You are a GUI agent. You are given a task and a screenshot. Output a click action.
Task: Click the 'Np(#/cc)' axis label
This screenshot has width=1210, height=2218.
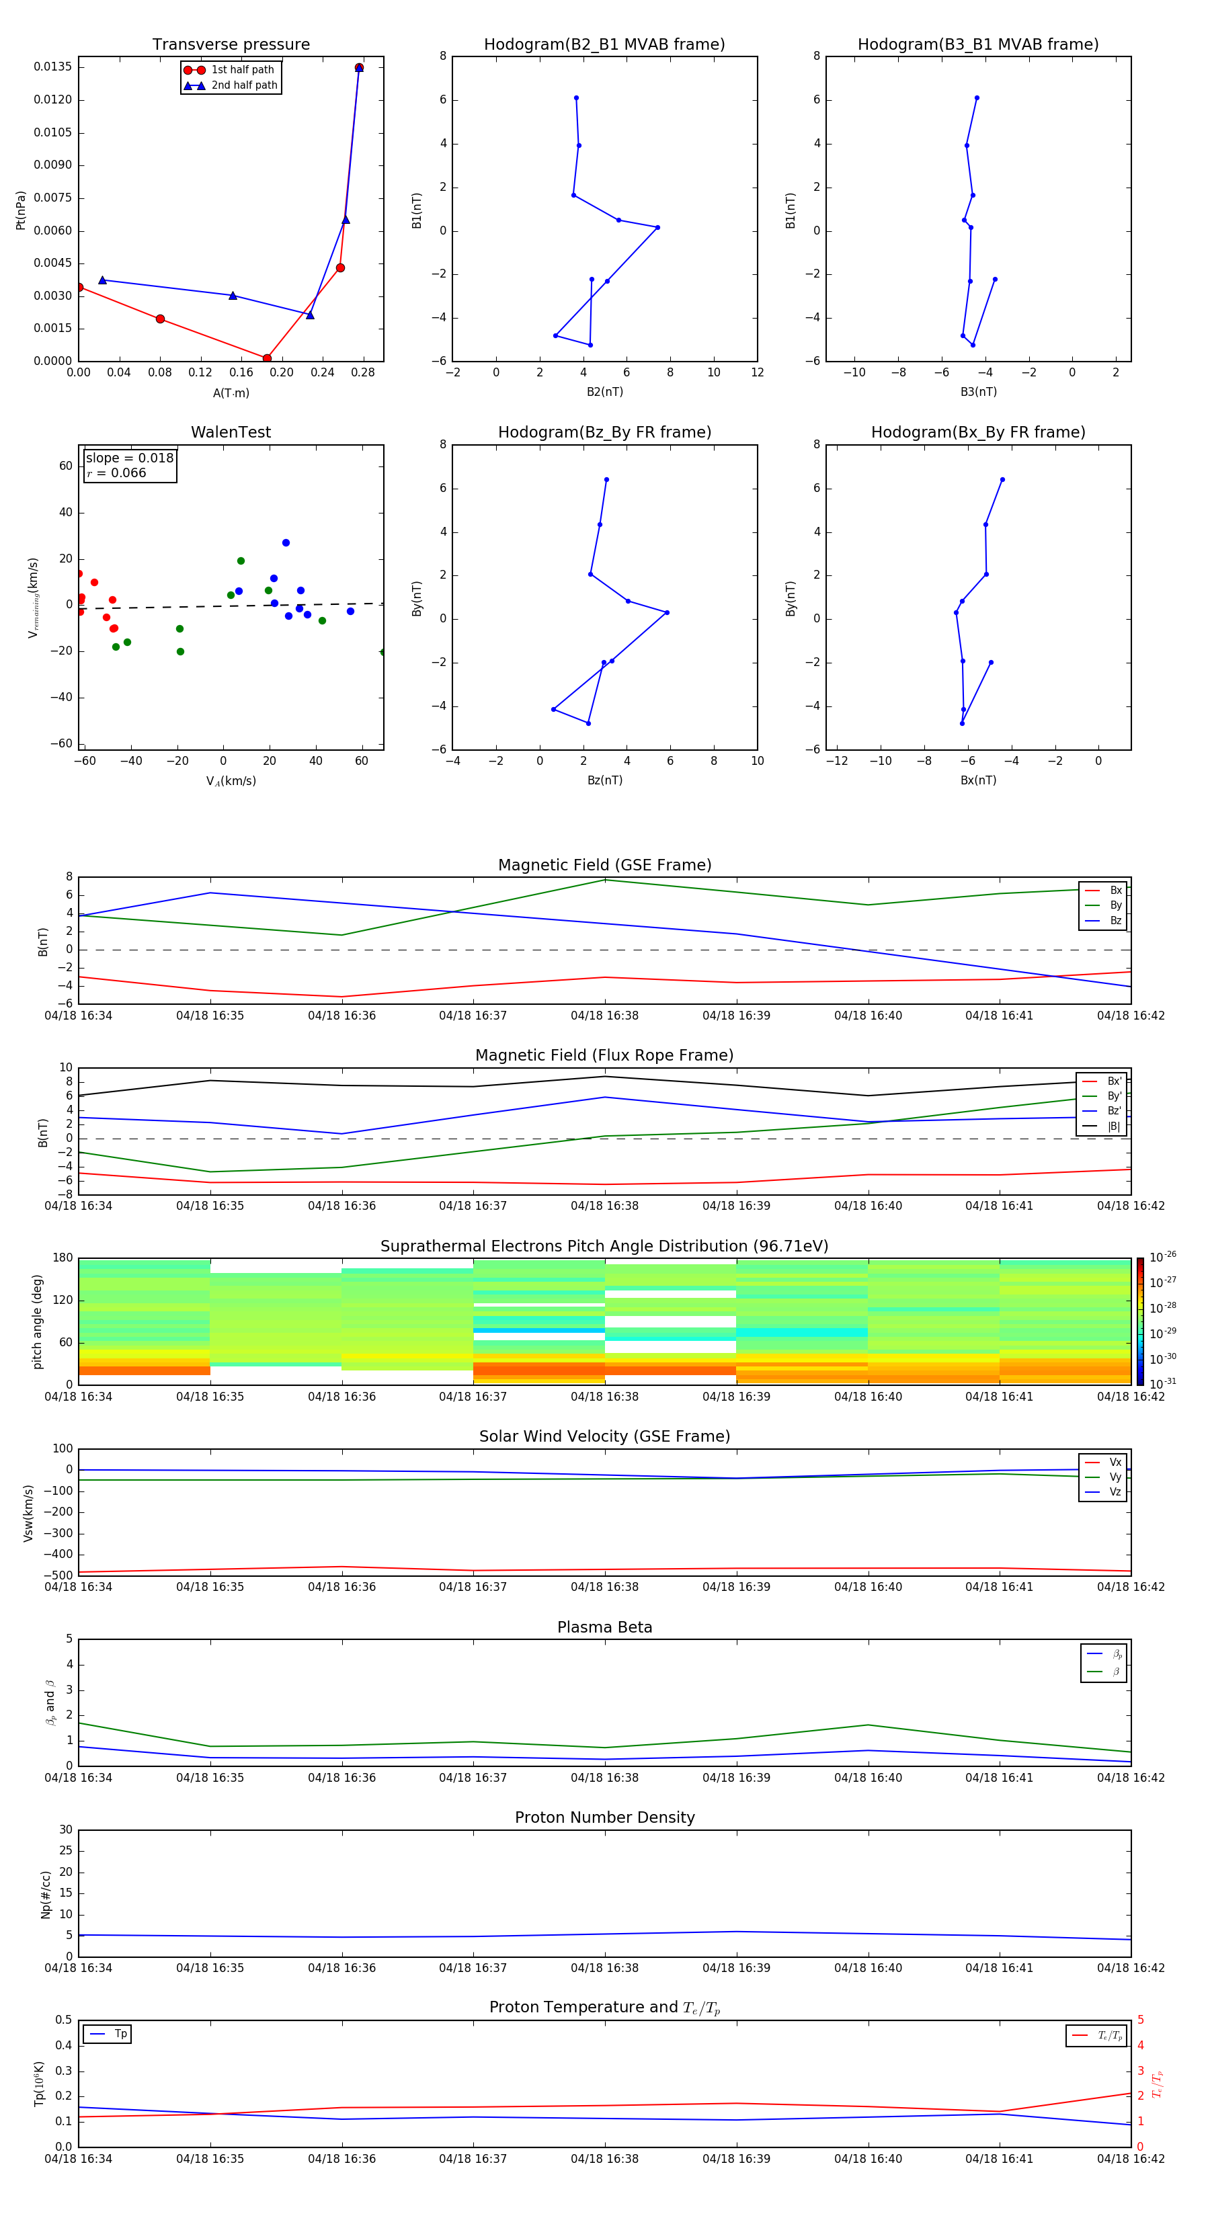46,1894
